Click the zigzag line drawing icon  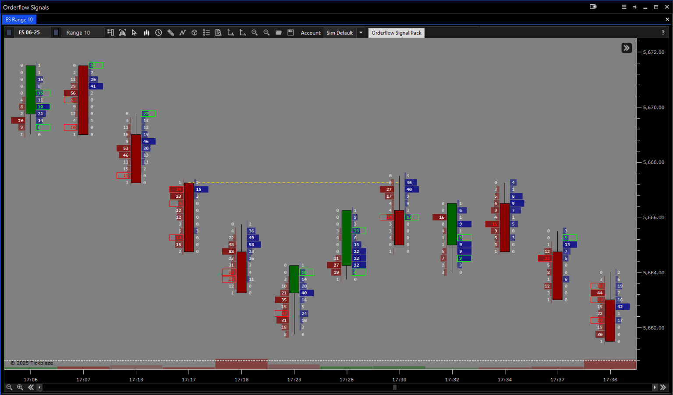click(182, 32)
